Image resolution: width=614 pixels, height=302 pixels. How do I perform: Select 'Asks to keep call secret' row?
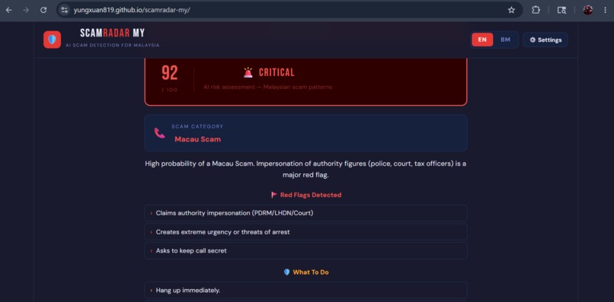[x=305, y=251]
